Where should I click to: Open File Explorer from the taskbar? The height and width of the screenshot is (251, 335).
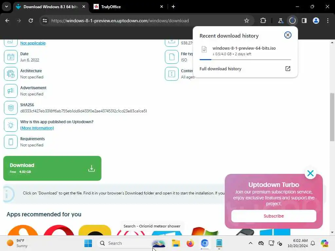pyautogui.click(x=176, y=243)
